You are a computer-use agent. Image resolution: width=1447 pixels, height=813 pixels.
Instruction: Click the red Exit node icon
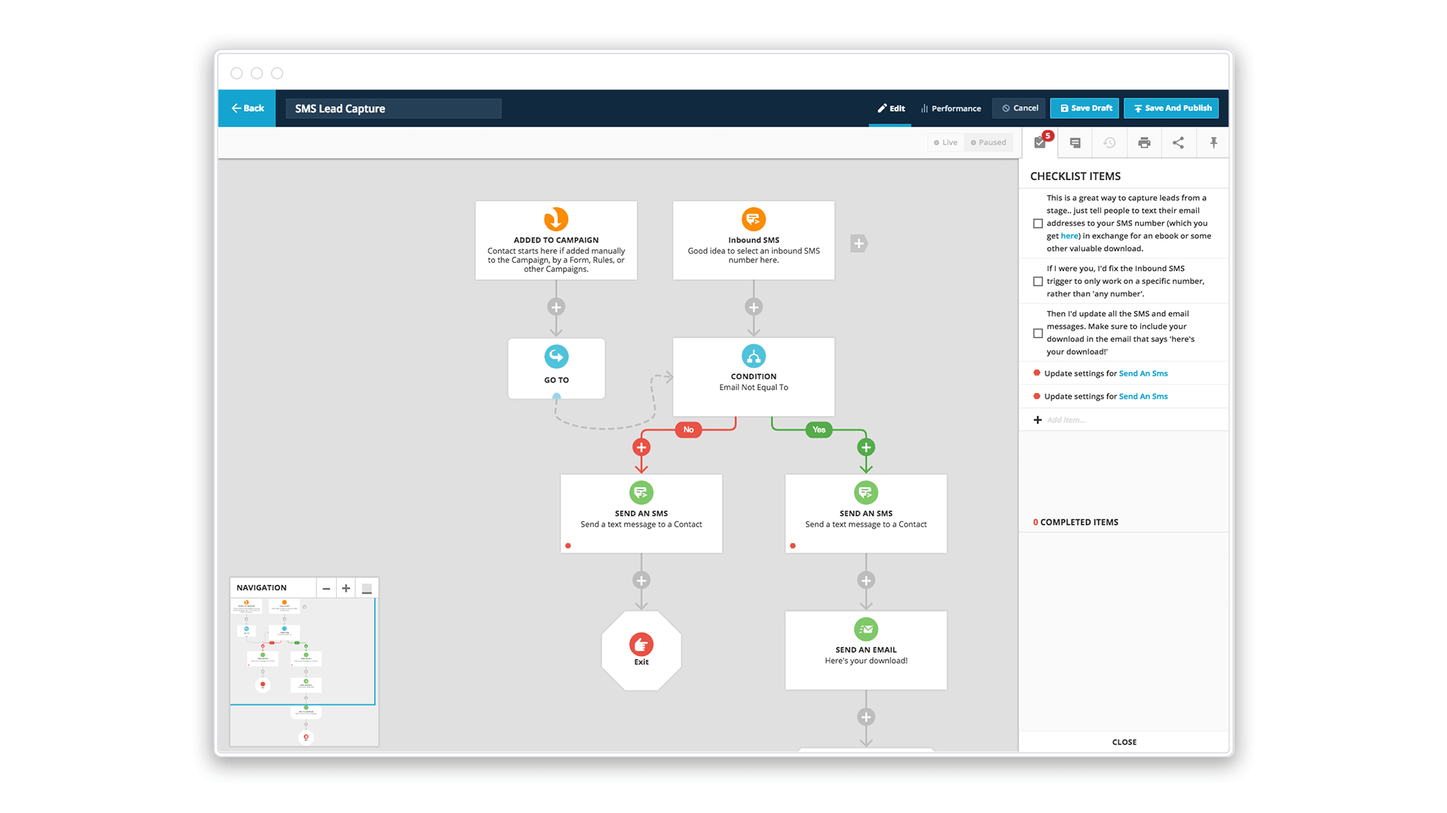(x=641, y=644)
